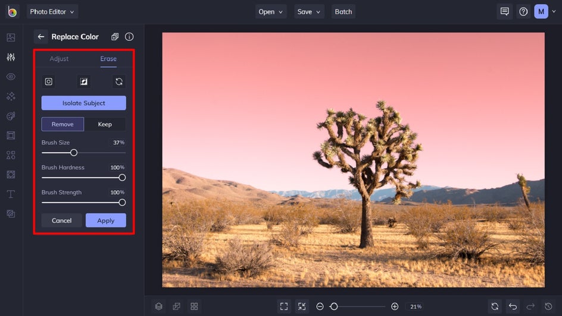Click the Brush Hardness 100% value field

[117, 168]
